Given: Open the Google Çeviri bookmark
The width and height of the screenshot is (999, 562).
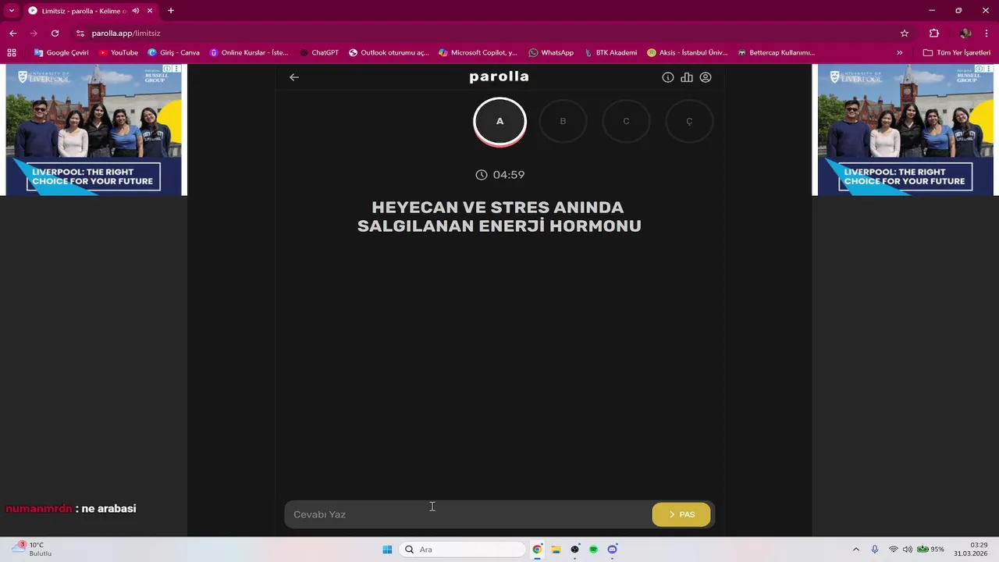Looking at the screenshot, I should coord(62,53).
